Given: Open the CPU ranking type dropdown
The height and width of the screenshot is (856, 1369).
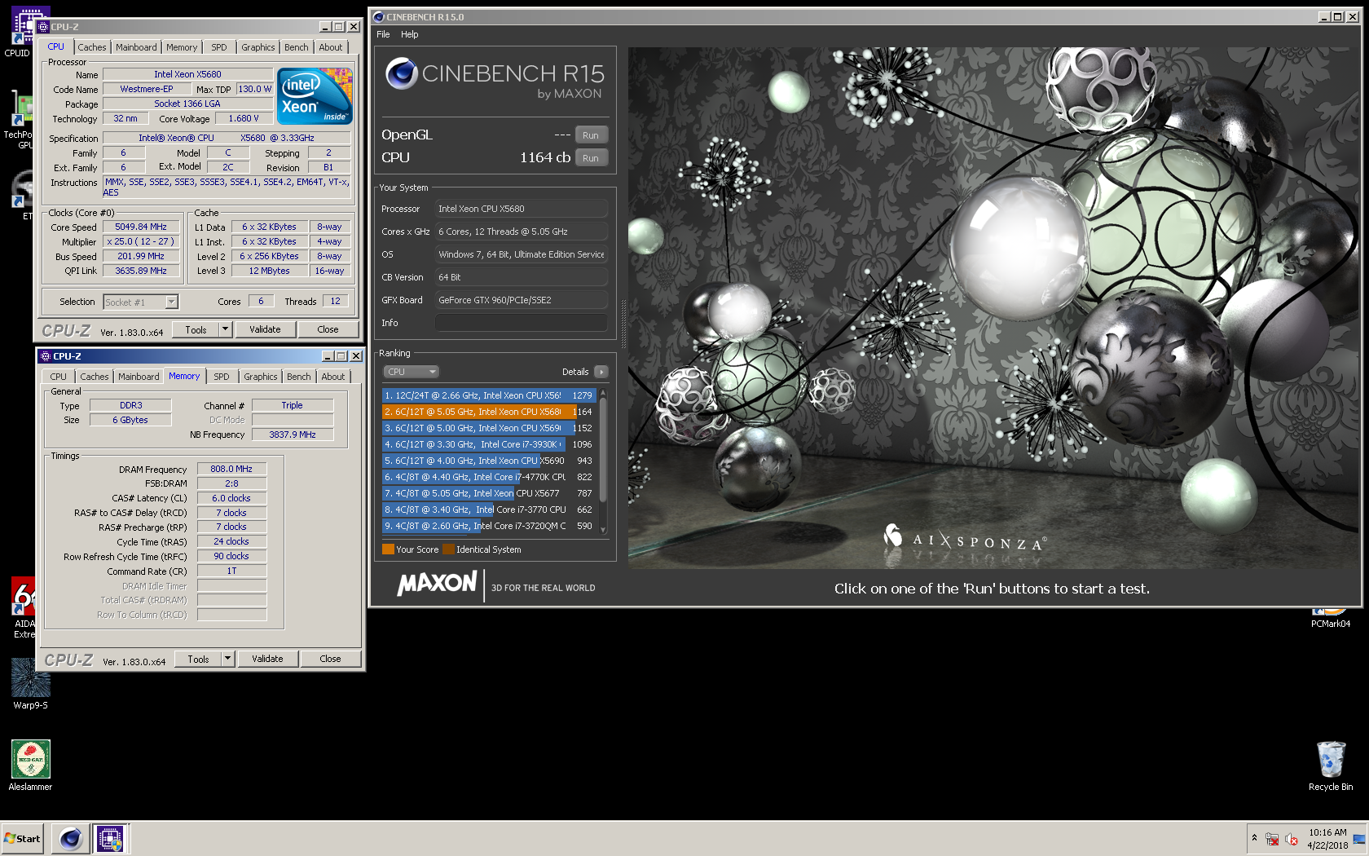Looking at the screenshot, I should 412,372.
